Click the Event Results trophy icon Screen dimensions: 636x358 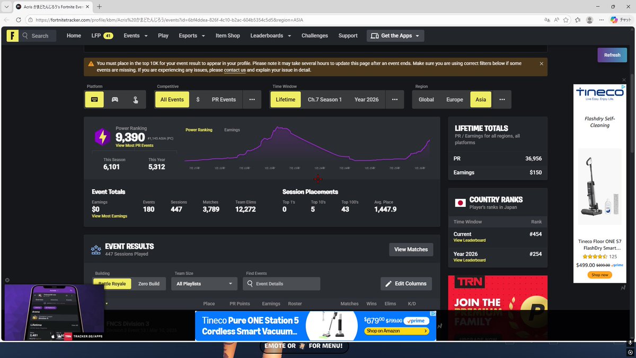pyautogui.click(x=96, y=249)
